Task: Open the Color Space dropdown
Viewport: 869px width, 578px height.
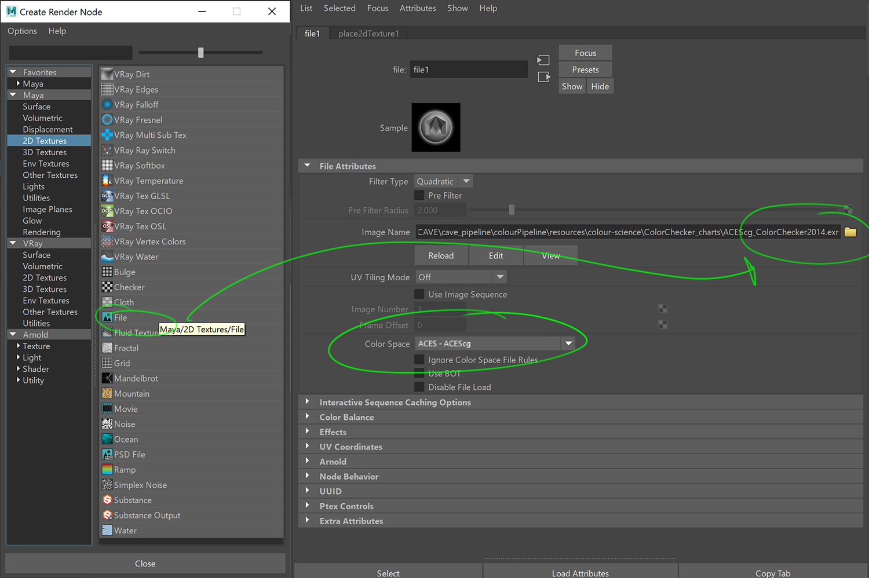Action: (495, 343)
